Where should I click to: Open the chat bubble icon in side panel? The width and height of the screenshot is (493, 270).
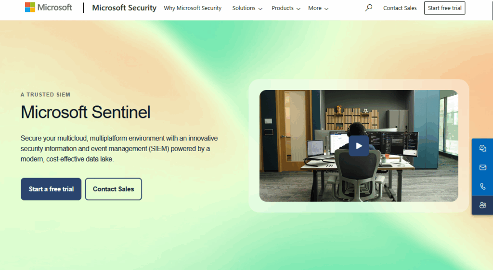click(x=482, y=148)
